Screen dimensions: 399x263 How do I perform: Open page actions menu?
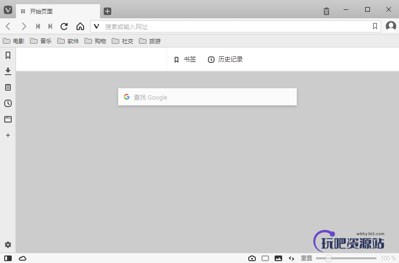(x=292, y=258)
